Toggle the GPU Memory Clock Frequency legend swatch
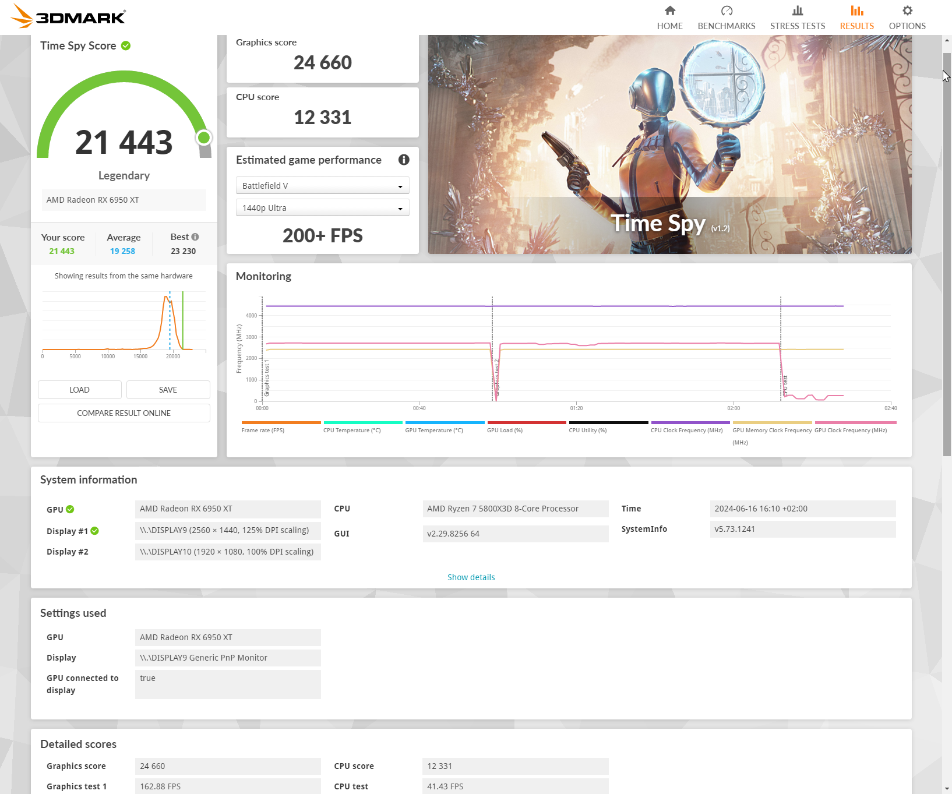The height and width of the screenshot is (794, 952). (772, 422)
